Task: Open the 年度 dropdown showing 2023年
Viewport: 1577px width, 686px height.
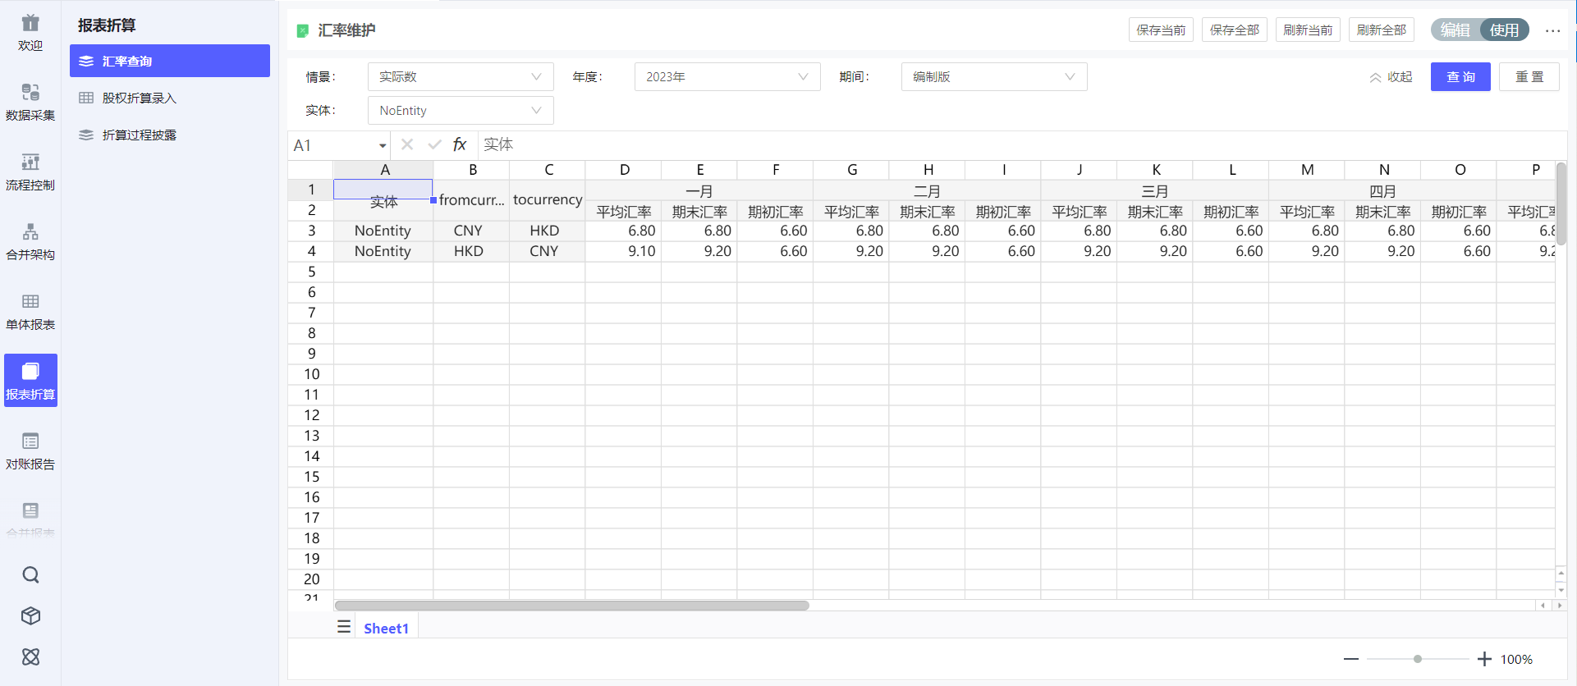Action: point(727,77)
